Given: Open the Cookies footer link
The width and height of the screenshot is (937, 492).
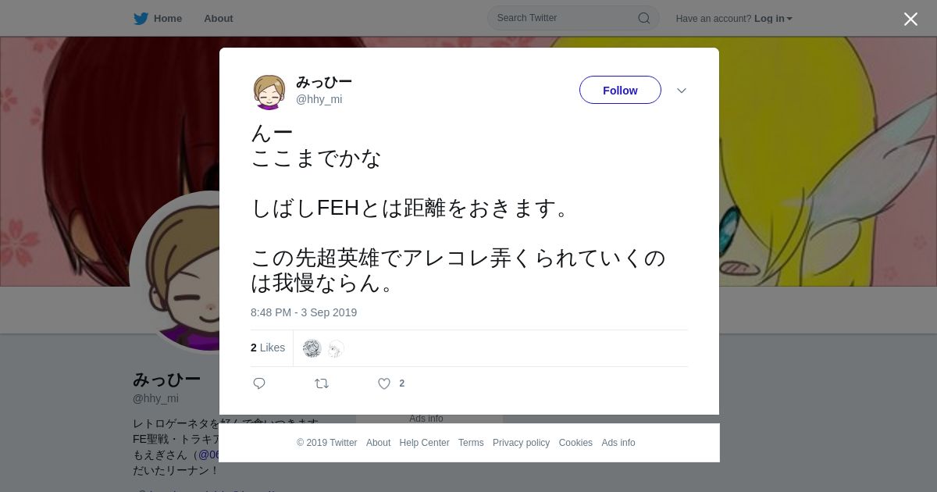Looking at the screenshot, I should [x=575, y=443].
